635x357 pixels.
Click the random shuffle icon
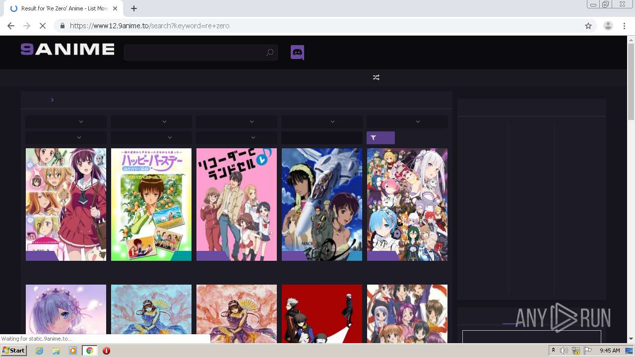pyautogui.click(x=376, y=77)
